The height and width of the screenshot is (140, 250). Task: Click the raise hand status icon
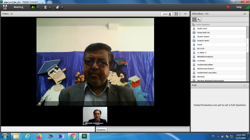(x=57, y=7)
